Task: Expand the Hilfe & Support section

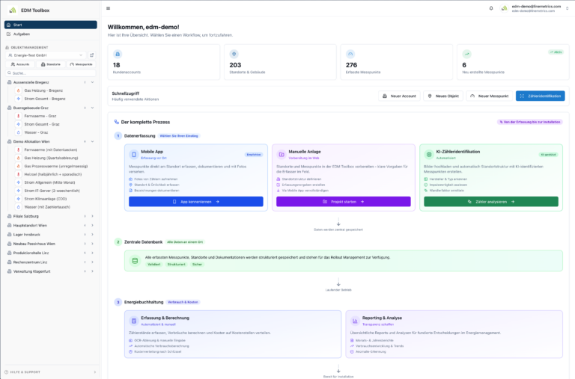Action: 95,372
